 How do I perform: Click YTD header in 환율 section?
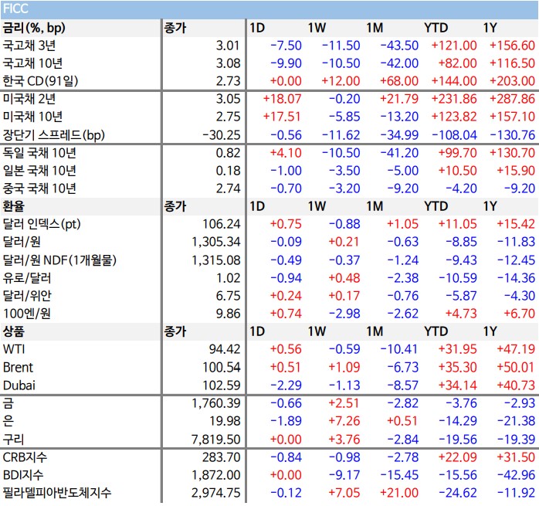(x=436, y=206)
